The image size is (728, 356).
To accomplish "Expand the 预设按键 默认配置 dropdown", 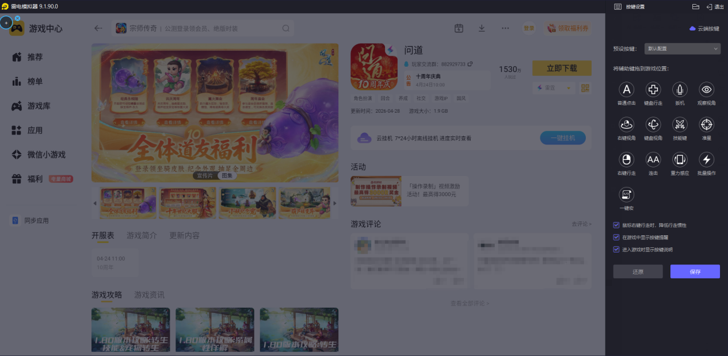I will [x=683, y=49].
